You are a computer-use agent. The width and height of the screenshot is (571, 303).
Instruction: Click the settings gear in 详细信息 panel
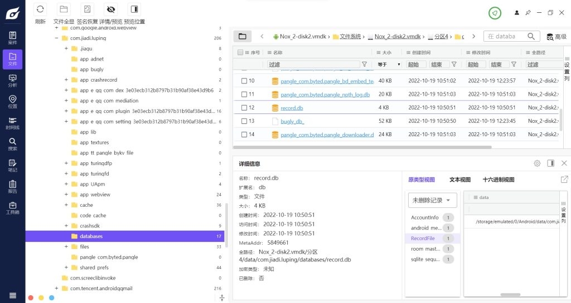[537, 163]
